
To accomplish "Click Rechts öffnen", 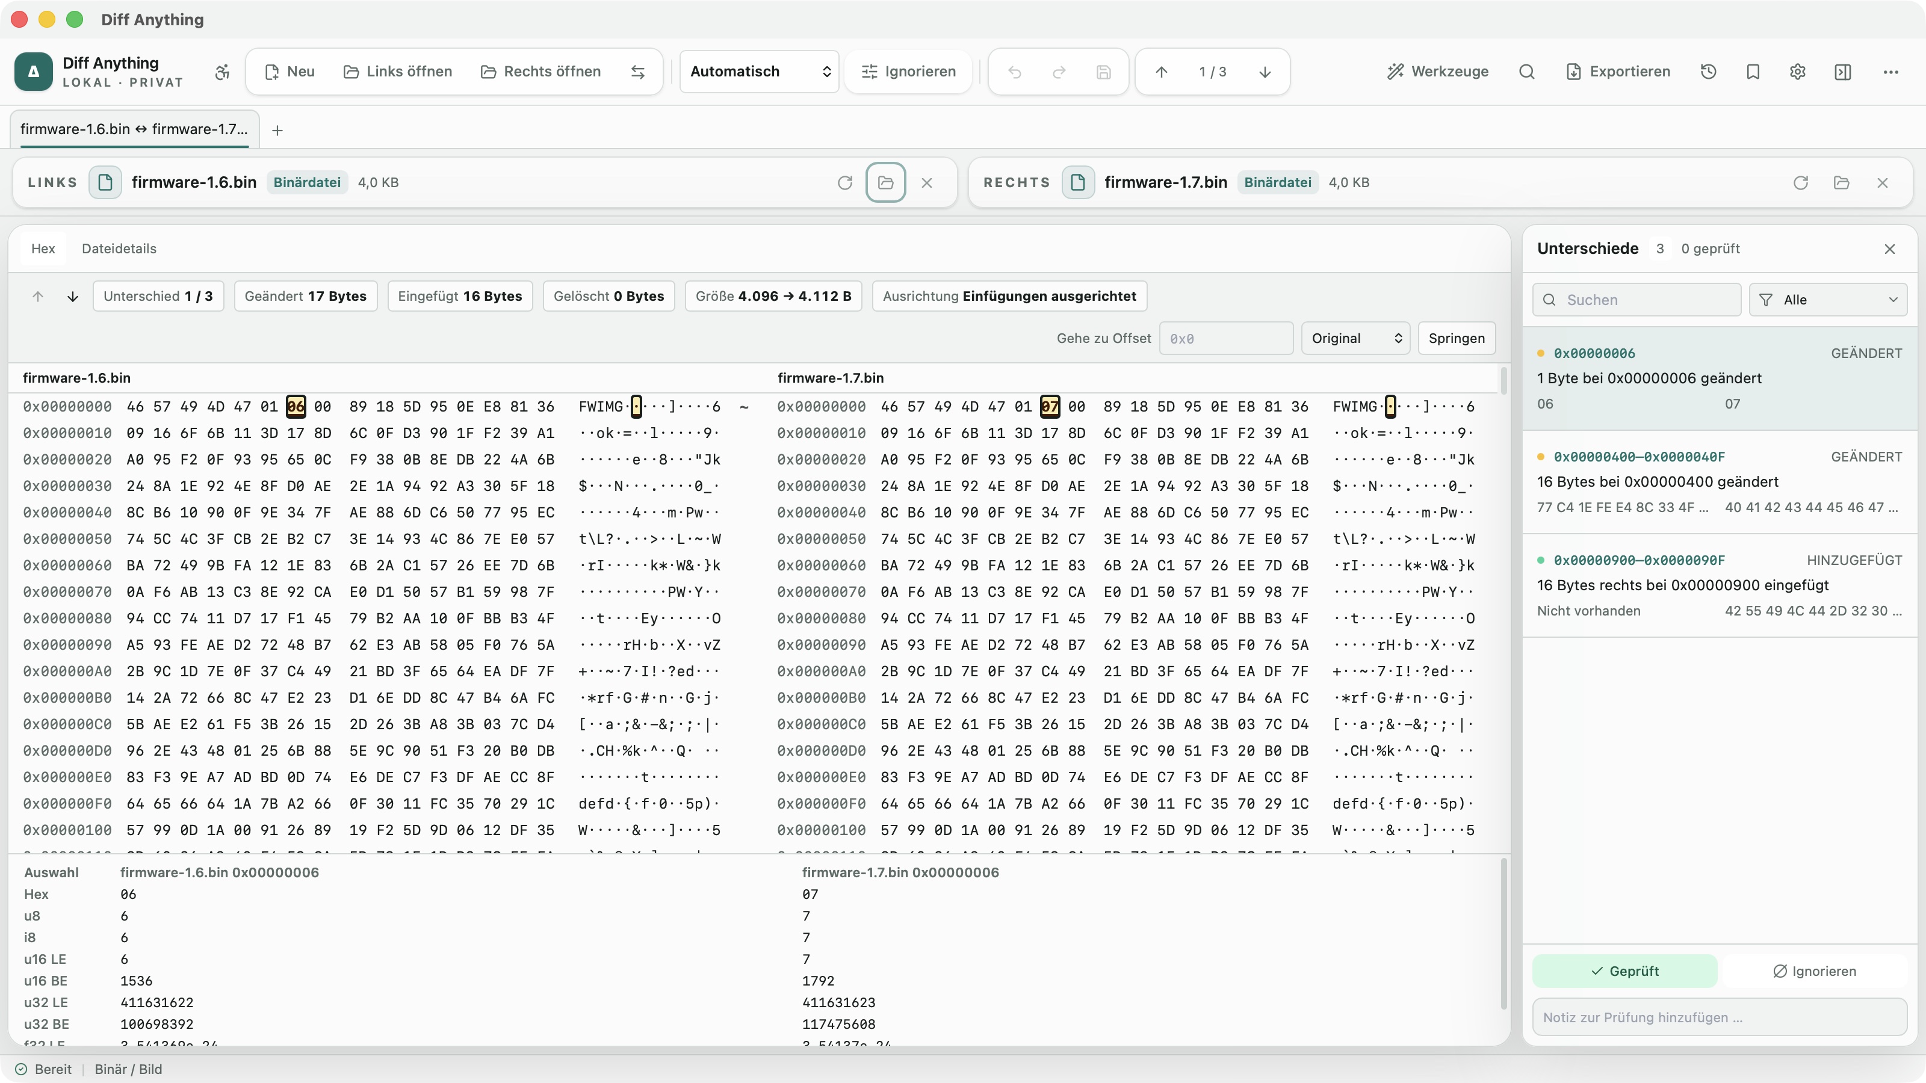I will pyautogui.click(x=540, y=72).
